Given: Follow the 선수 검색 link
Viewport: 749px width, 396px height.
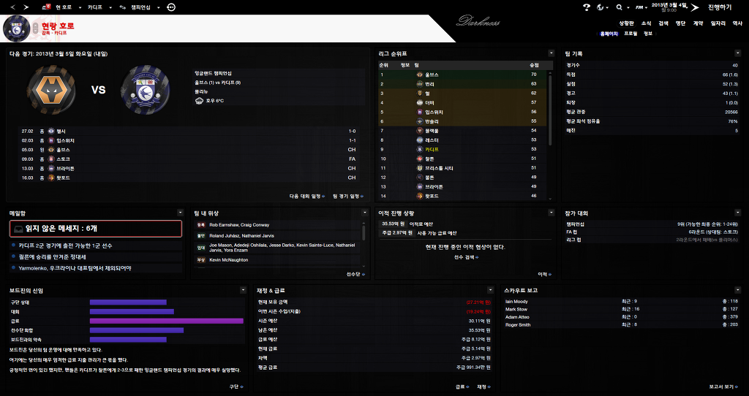Looking at the screenshot, I should coord(466,257).
